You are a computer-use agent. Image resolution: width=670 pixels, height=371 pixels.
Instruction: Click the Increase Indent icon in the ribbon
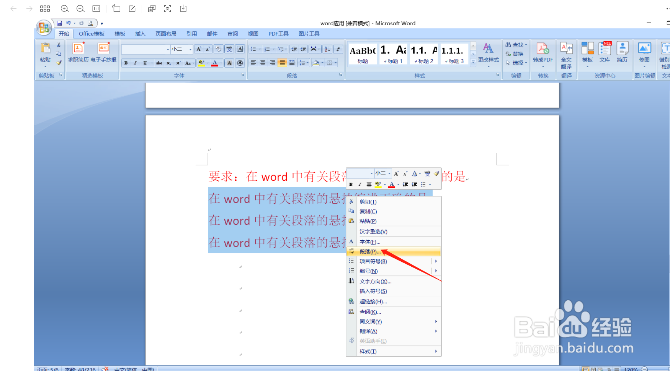pos(303,49)
